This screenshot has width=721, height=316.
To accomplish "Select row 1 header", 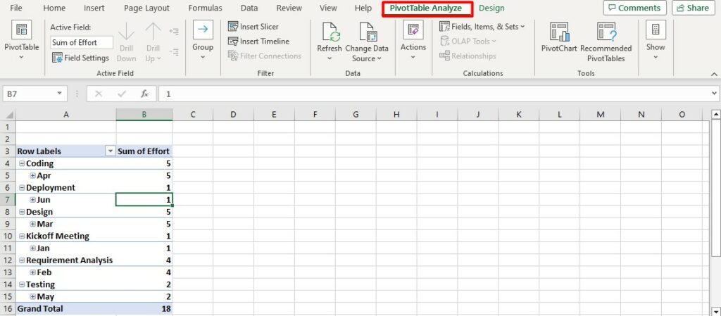I will tap(8, 127).
